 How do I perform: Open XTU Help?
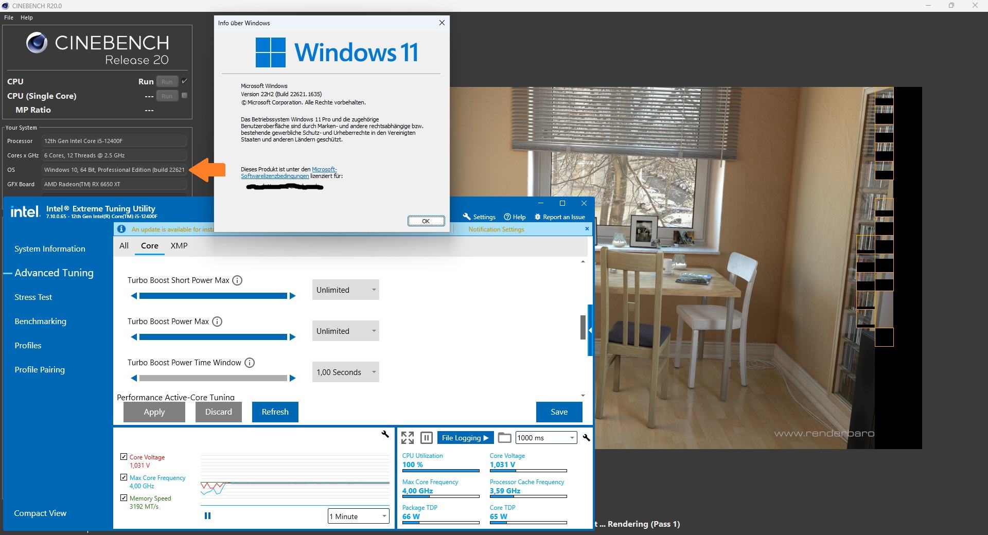(x=515, y=217)
